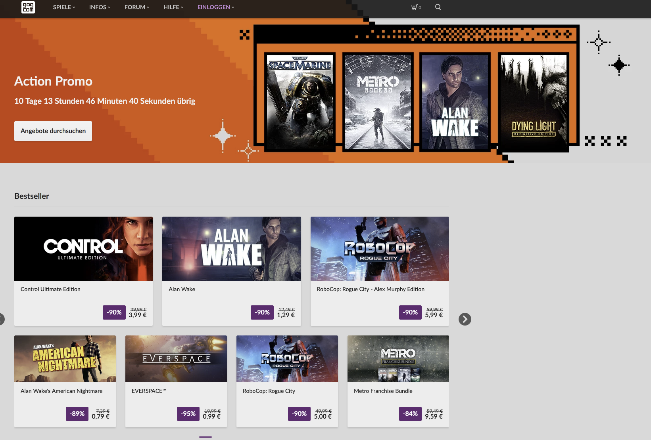
Task: Click RoboCop: Rogue City title text
Action: (x=269, y=391)
